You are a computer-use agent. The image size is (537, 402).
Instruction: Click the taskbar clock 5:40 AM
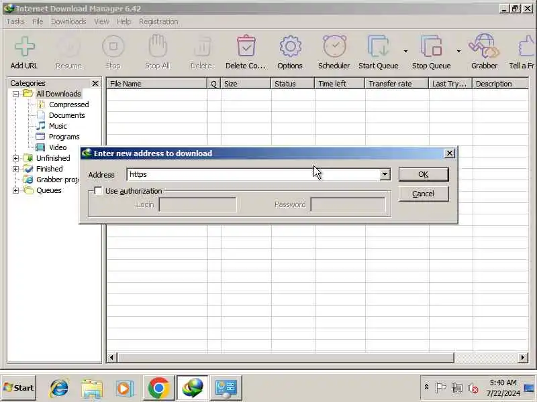click(x=503, y=383)
